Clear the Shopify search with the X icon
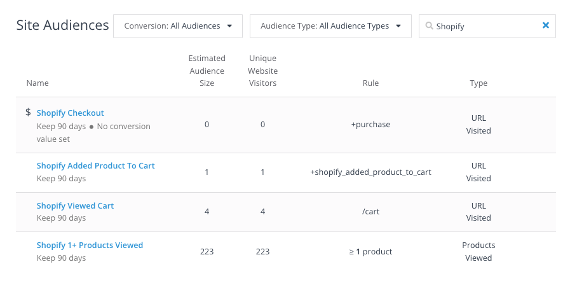 (545, 26)
